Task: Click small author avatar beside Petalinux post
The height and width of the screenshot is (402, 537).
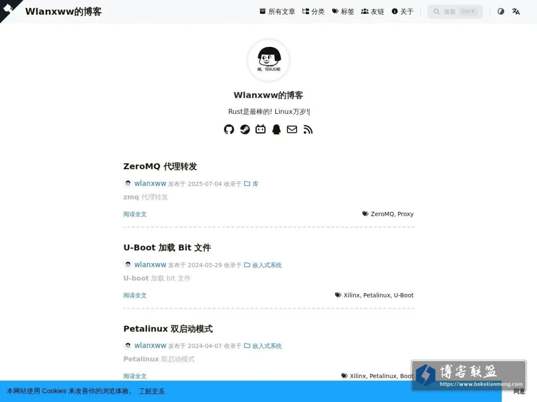Action: click(128, 345)
